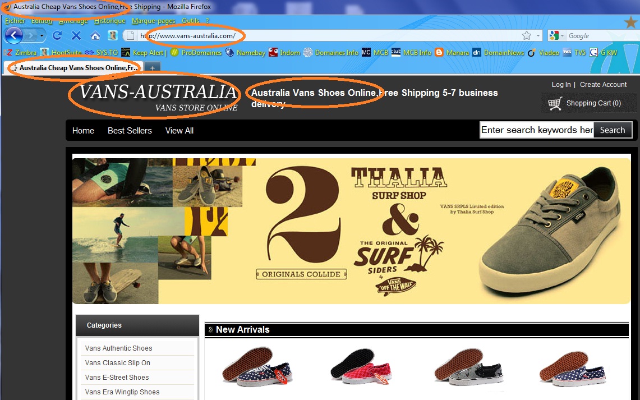Open the MCB Info bookmark

click(412, 53)
